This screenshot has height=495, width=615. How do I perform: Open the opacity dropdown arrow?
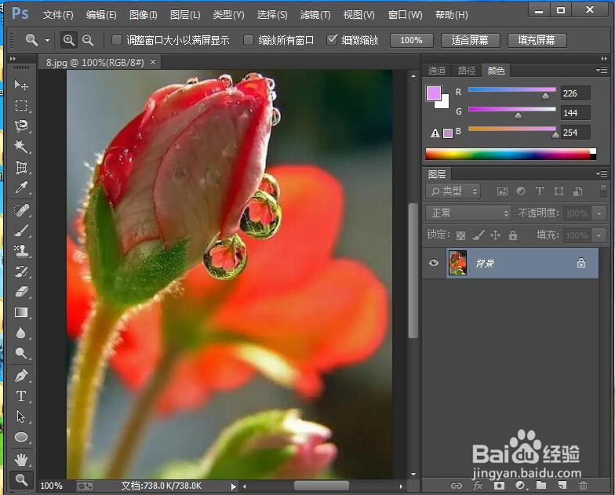click(x=599, y=213)
